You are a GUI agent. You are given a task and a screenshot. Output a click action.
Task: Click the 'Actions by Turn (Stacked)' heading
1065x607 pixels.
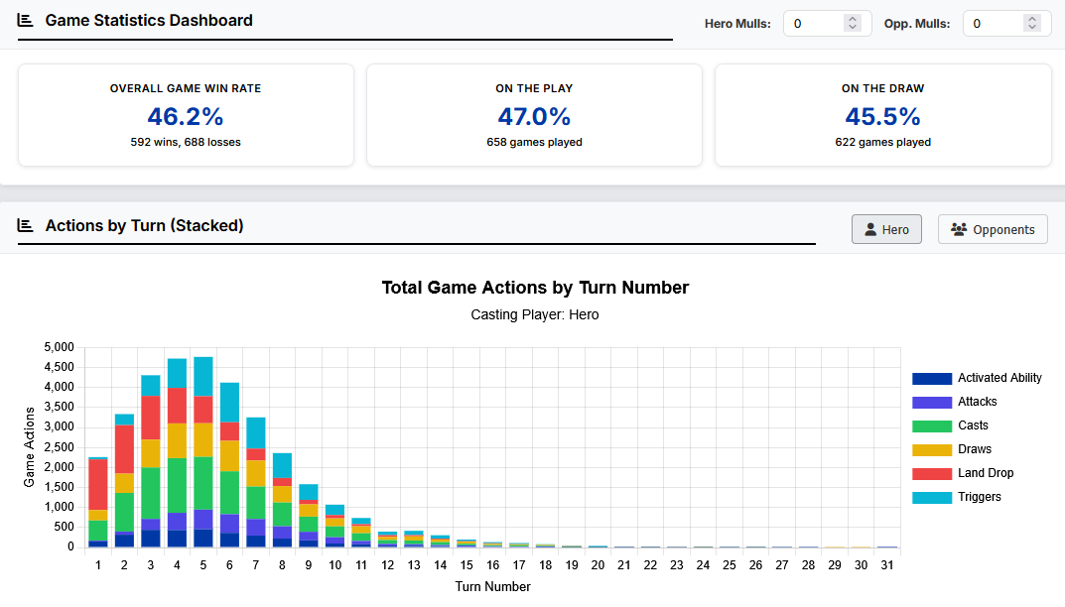pyautogui.click(x=144, y=225)
